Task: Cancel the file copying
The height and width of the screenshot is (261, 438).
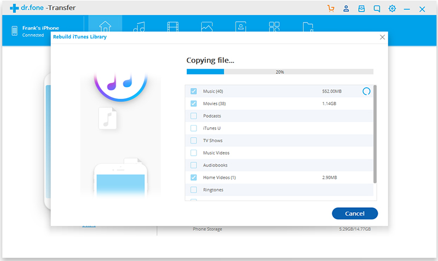Action: pyautogui.click(x=355, y=213)
